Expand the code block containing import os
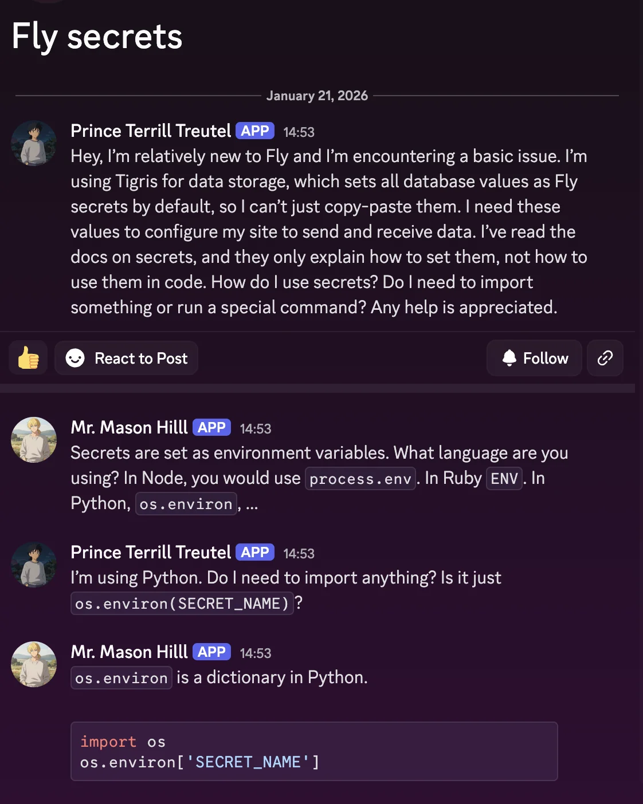The width and height of the screenshot is (643, 804). coord(313,751)
